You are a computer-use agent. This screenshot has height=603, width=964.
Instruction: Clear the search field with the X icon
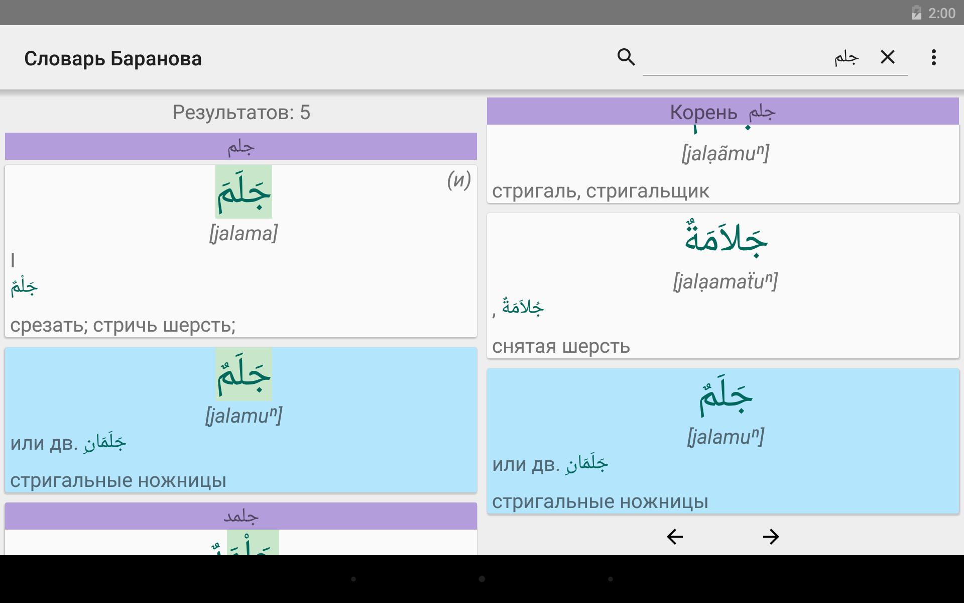(x=888, y=57)
